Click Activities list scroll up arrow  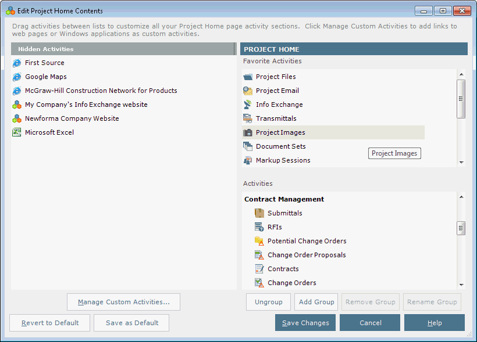click(461, 197)
